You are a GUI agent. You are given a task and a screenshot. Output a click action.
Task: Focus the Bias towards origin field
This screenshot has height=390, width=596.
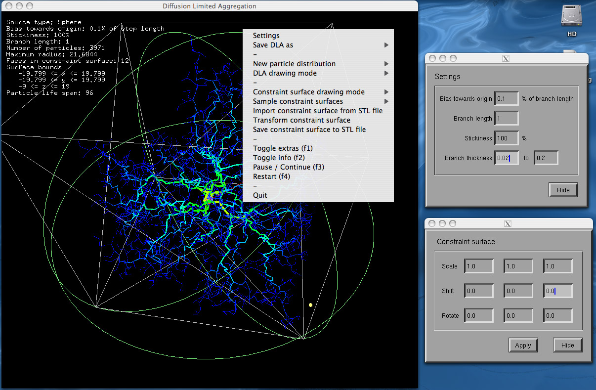[507, 98]
